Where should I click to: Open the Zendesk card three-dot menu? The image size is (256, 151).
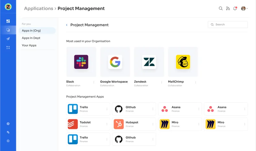[161, 82]
